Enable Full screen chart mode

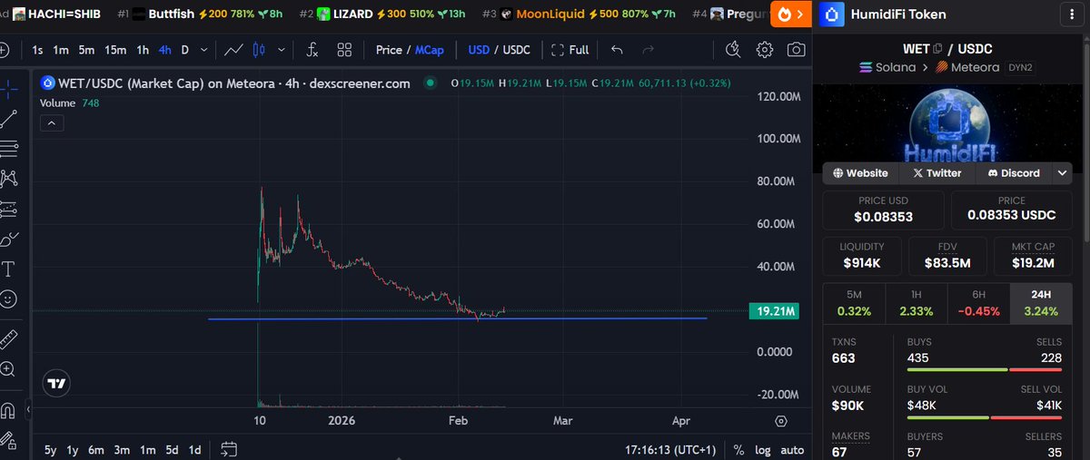(570, 50)
